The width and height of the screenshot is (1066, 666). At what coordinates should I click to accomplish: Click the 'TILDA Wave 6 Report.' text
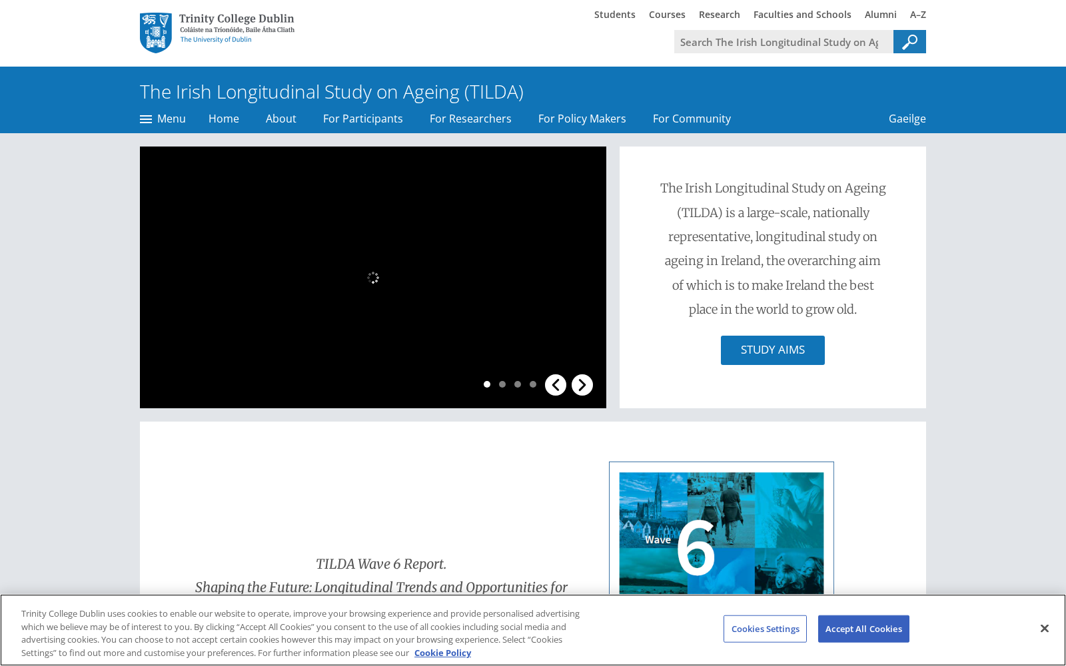point(381,564)
